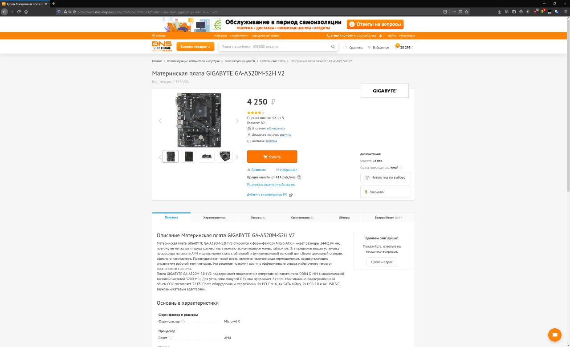Open the Отзывы tab
The height and width of the screenshot is (347, 570).
[x=258, y=218]
